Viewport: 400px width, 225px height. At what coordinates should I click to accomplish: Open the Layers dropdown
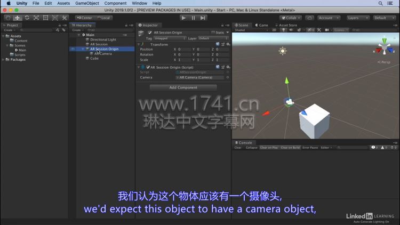click(358, 18)
